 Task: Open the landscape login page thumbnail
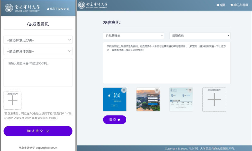[x=147, y=101]
